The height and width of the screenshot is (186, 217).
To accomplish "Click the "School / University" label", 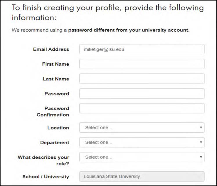I will point(46,176).
